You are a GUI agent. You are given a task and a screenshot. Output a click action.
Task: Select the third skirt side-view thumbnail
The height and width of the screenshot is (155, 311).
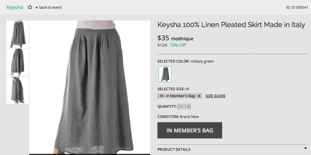pyautogui.click(x=18, y=90)
